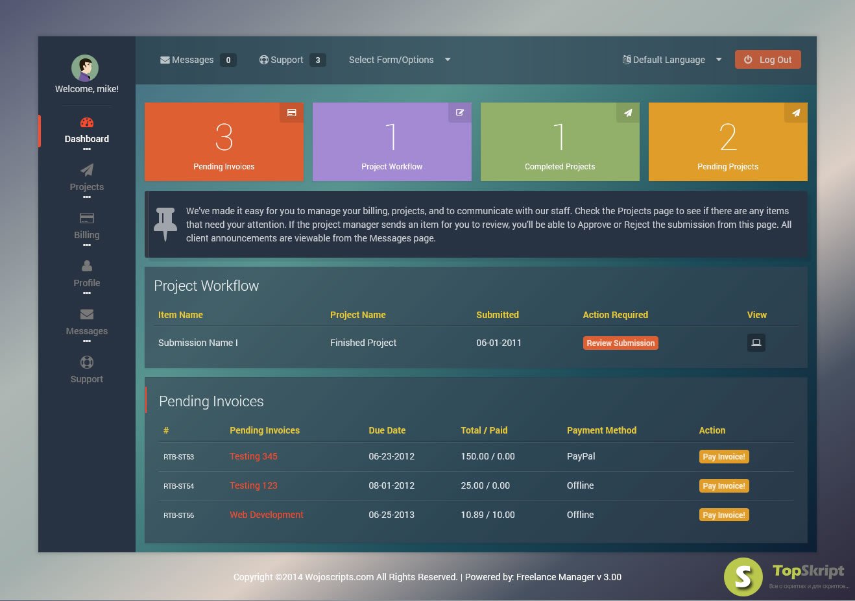
Task: Click the Payment Method column header
Action: pos(601,430)
